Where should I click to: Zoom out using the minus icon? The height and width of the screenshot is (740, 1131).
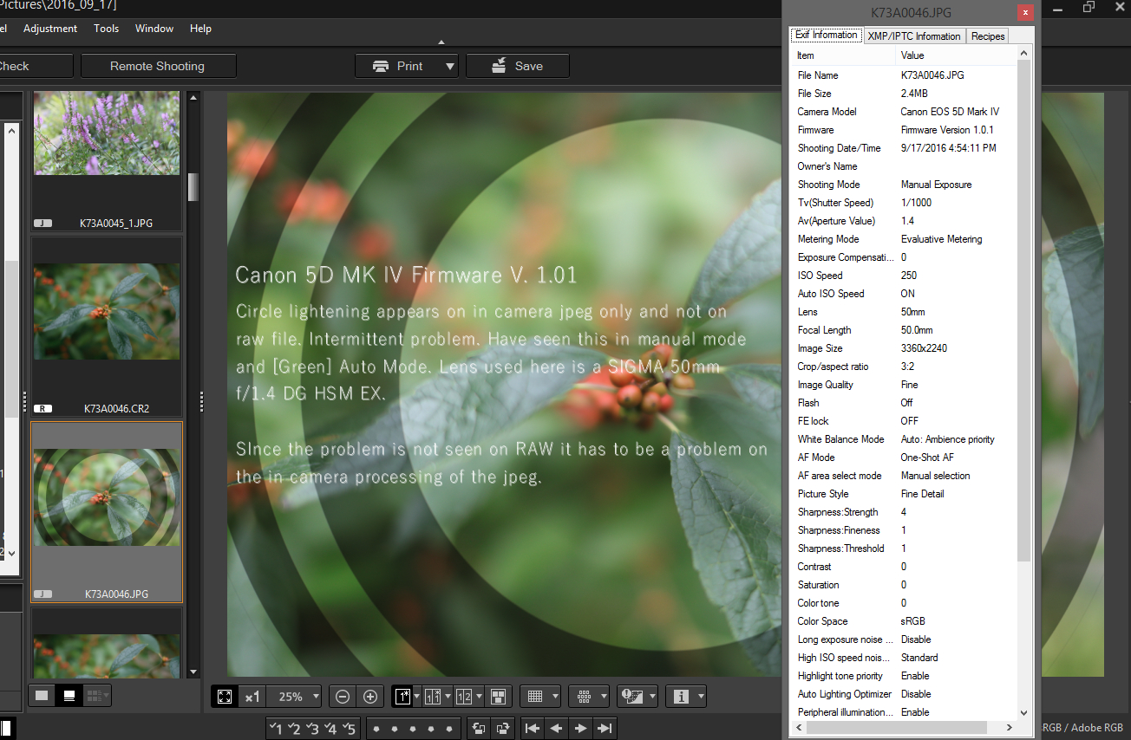[343, 696]
